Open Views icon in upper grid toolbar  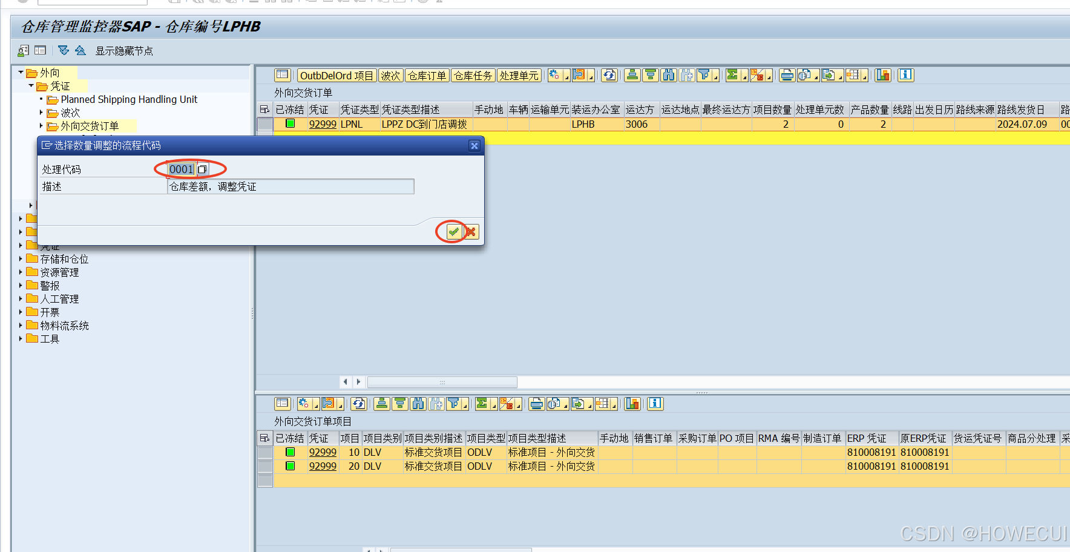point(804,75)
